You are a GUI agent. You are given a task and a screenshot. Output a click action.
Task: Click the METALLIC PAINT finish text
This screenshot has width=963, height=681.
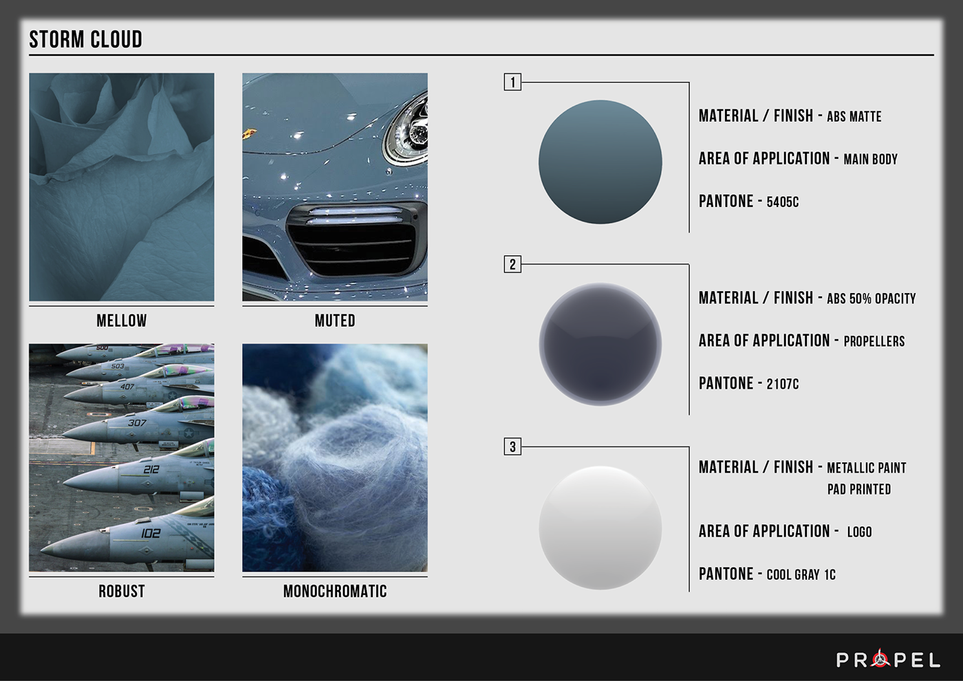tap(867, 468)
